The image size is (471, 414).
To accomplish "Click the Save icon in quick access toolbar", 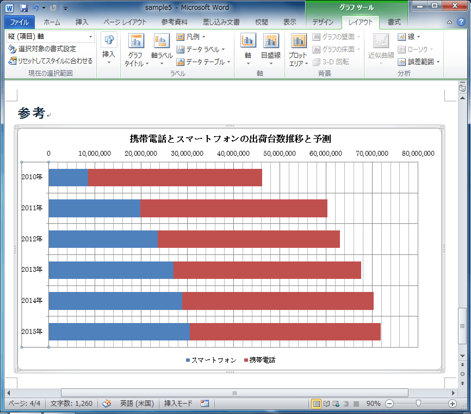I will click(24, 8).
